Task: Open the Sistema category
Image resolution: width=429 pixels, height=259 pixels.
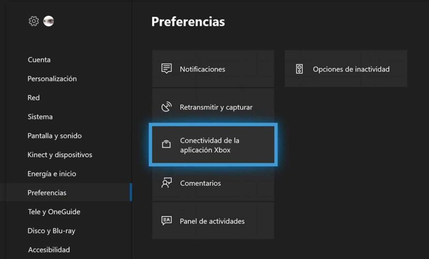Action: pyautogui.click(x=40, y=117)
